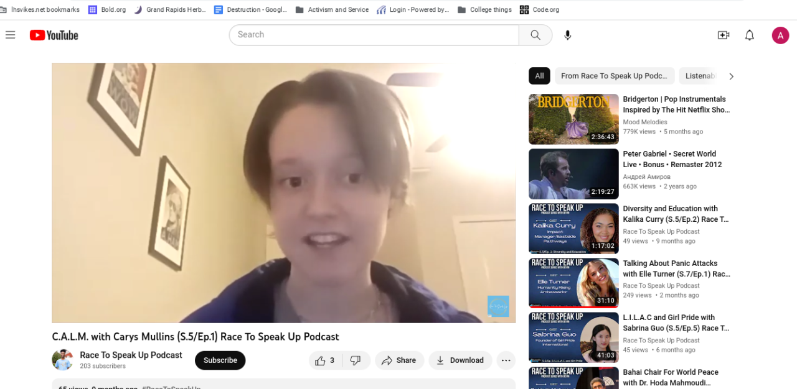Click the 203 subscribers text
This screenshot has width=797, height=389.
[103, 366]
